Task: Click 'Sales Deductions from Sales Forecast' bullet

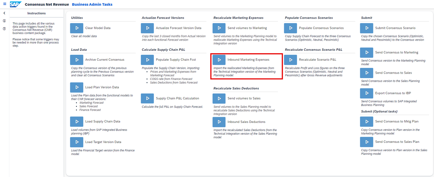Action: (174, 83)
